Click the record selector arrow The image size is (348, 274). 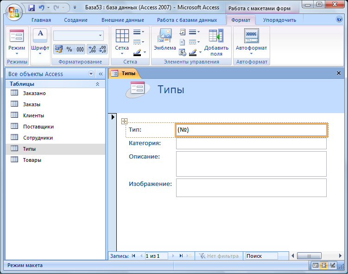click(113, 117)
